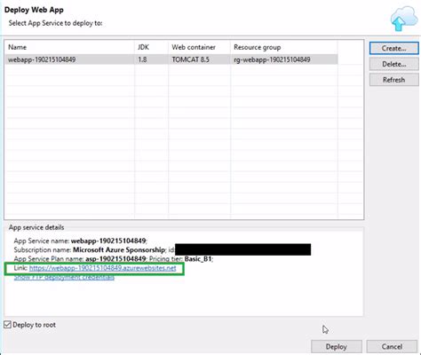
Task: Select the webapp-190215104849 row
Action: [171, 59]
